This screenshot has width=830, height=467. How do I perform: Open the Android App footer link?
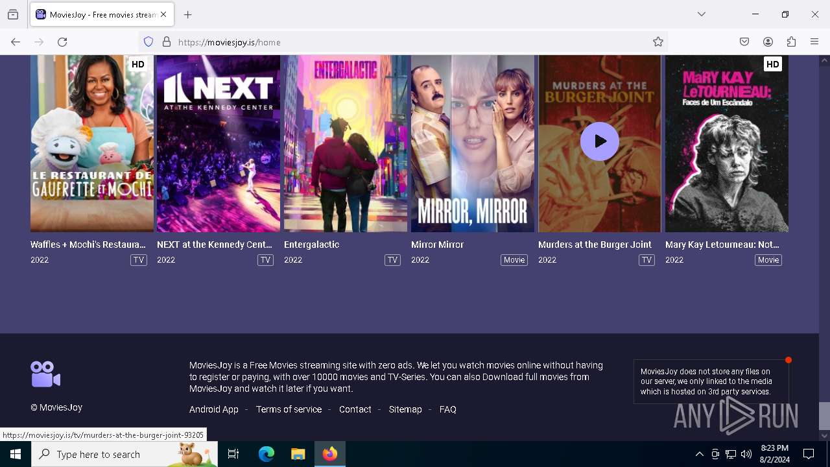point(214,409)
